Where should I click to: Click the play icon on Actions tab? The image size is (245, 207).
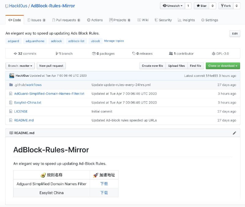click(89, 20)
